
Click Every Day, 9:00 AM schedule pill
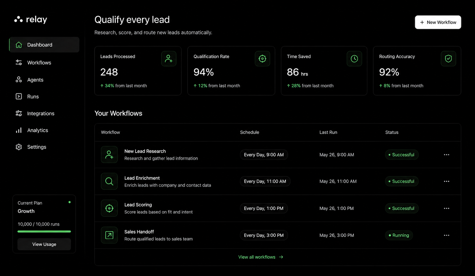264,155
